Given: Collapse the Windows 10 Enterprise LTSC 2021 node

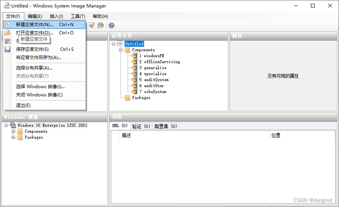Looking at the screenshot, I should tap(6, 125).
